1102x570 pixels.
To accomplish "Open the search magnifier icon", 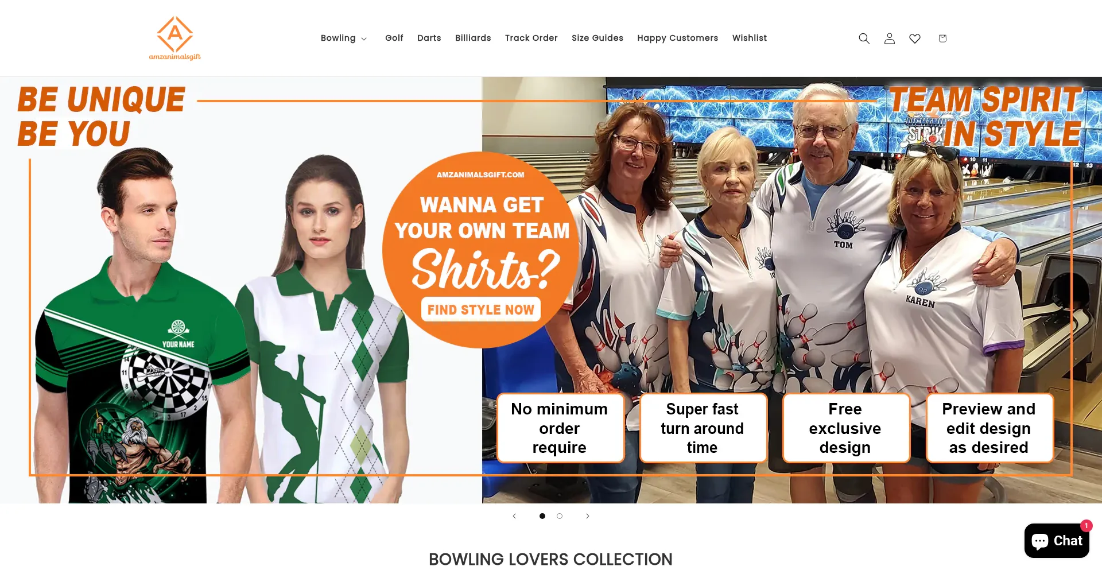I will pyautogui.click(x=864, y=38).
